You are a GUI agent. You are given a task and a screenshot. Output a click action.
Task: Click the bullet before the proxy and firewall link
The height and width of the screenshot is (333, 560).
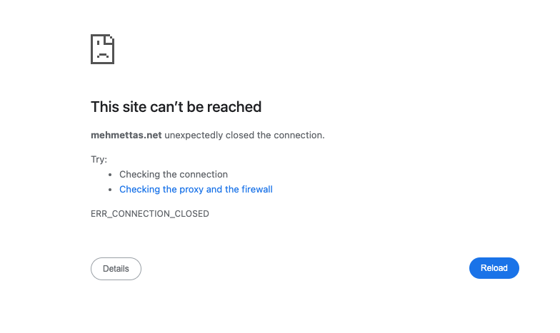click(x=110, y=190)
